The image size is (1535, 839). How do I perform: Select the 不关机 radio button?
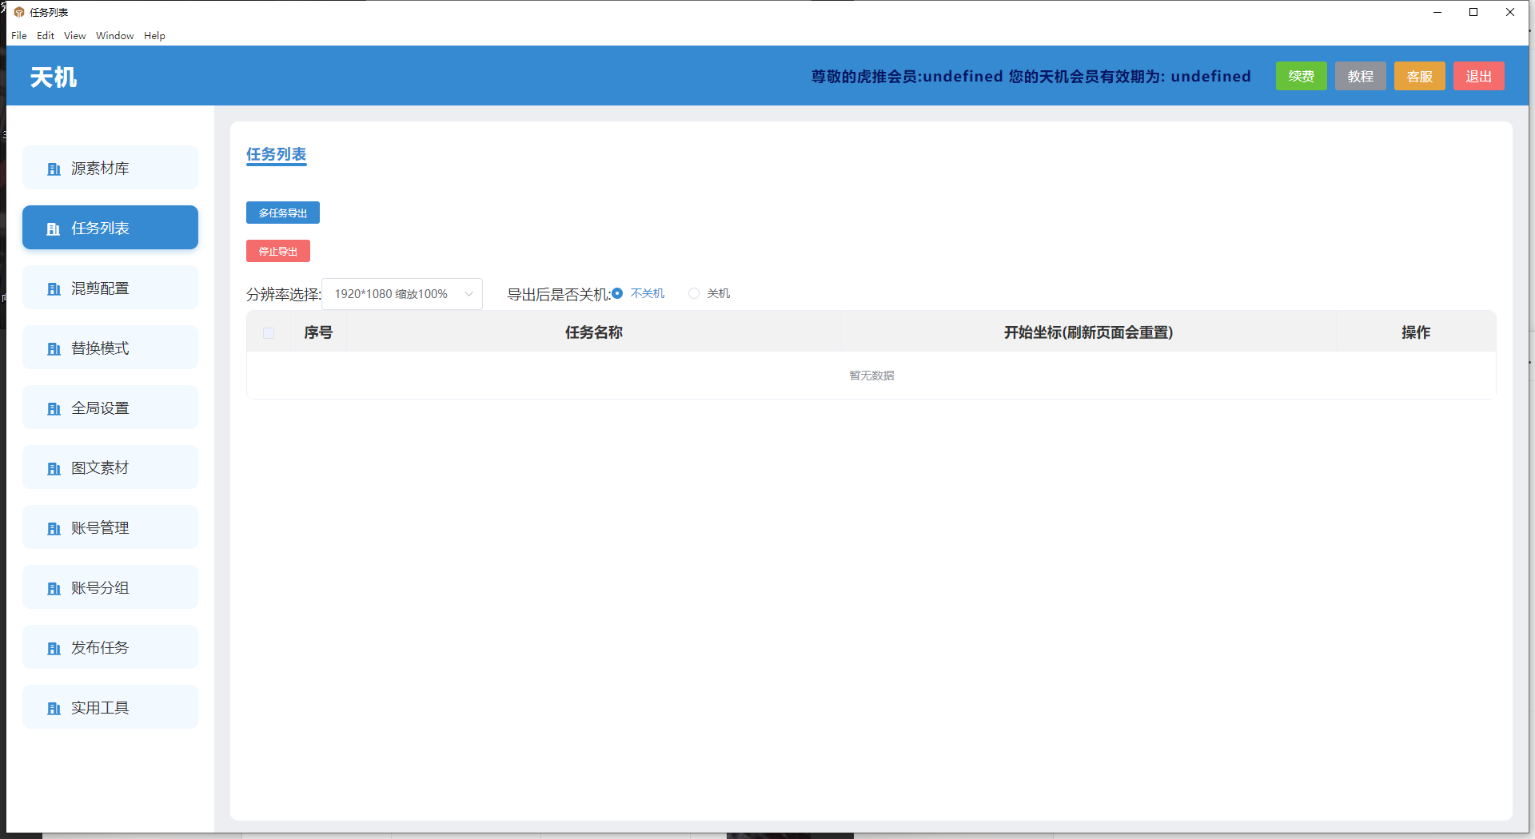tap(616, 293)
